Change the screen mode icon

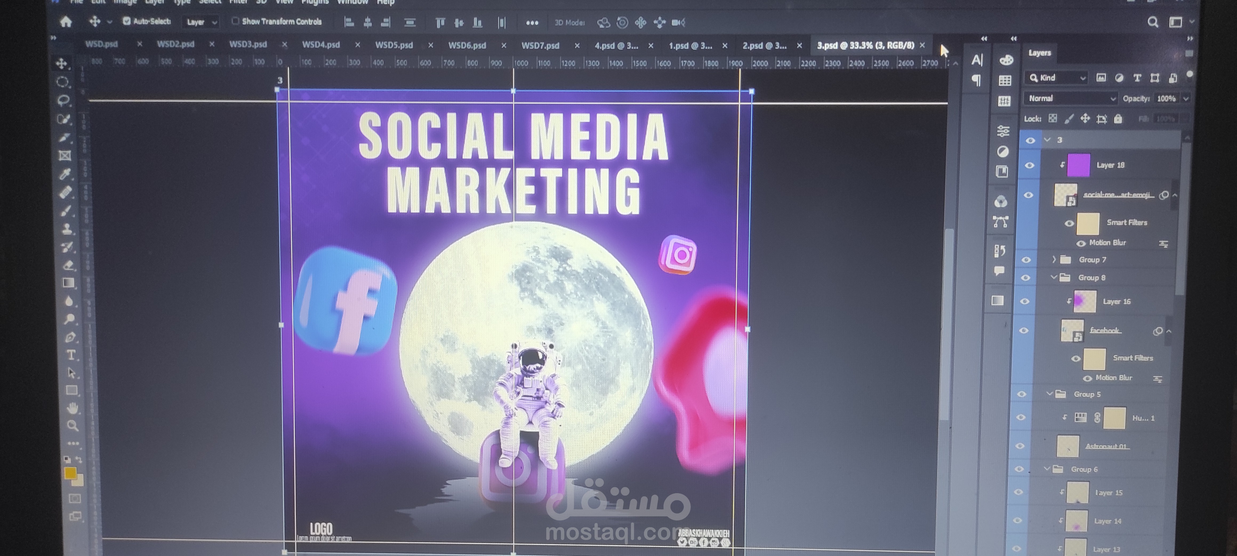coord(75,517)
